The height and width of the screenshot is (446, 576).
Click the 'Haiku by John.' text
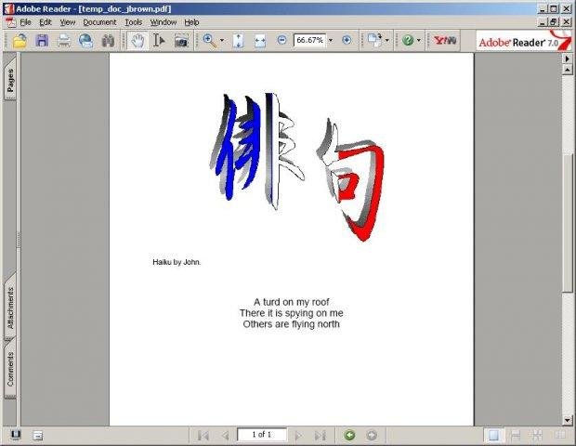(x=177, y=262)
